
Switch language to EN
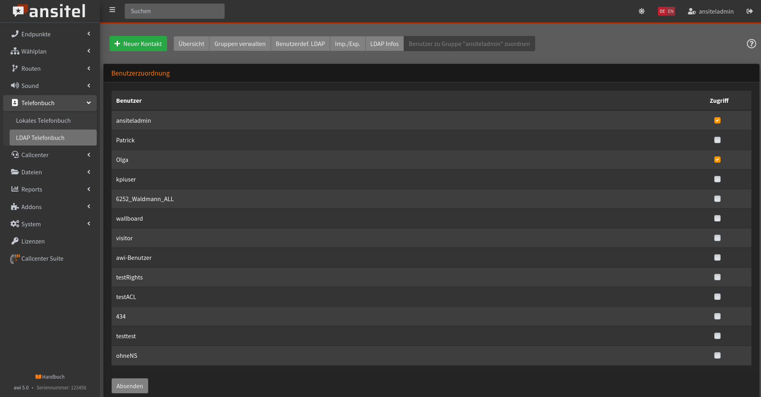point(671,11)
